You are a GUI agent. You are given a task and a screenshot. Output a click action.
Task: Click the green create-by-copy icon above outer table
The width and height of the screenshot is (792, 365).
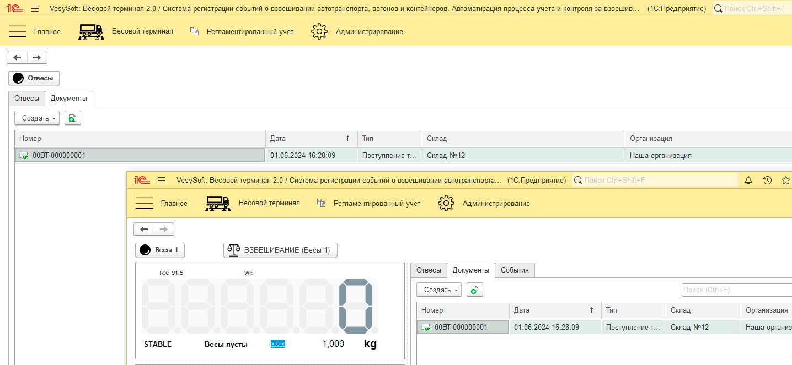[72, 118]
